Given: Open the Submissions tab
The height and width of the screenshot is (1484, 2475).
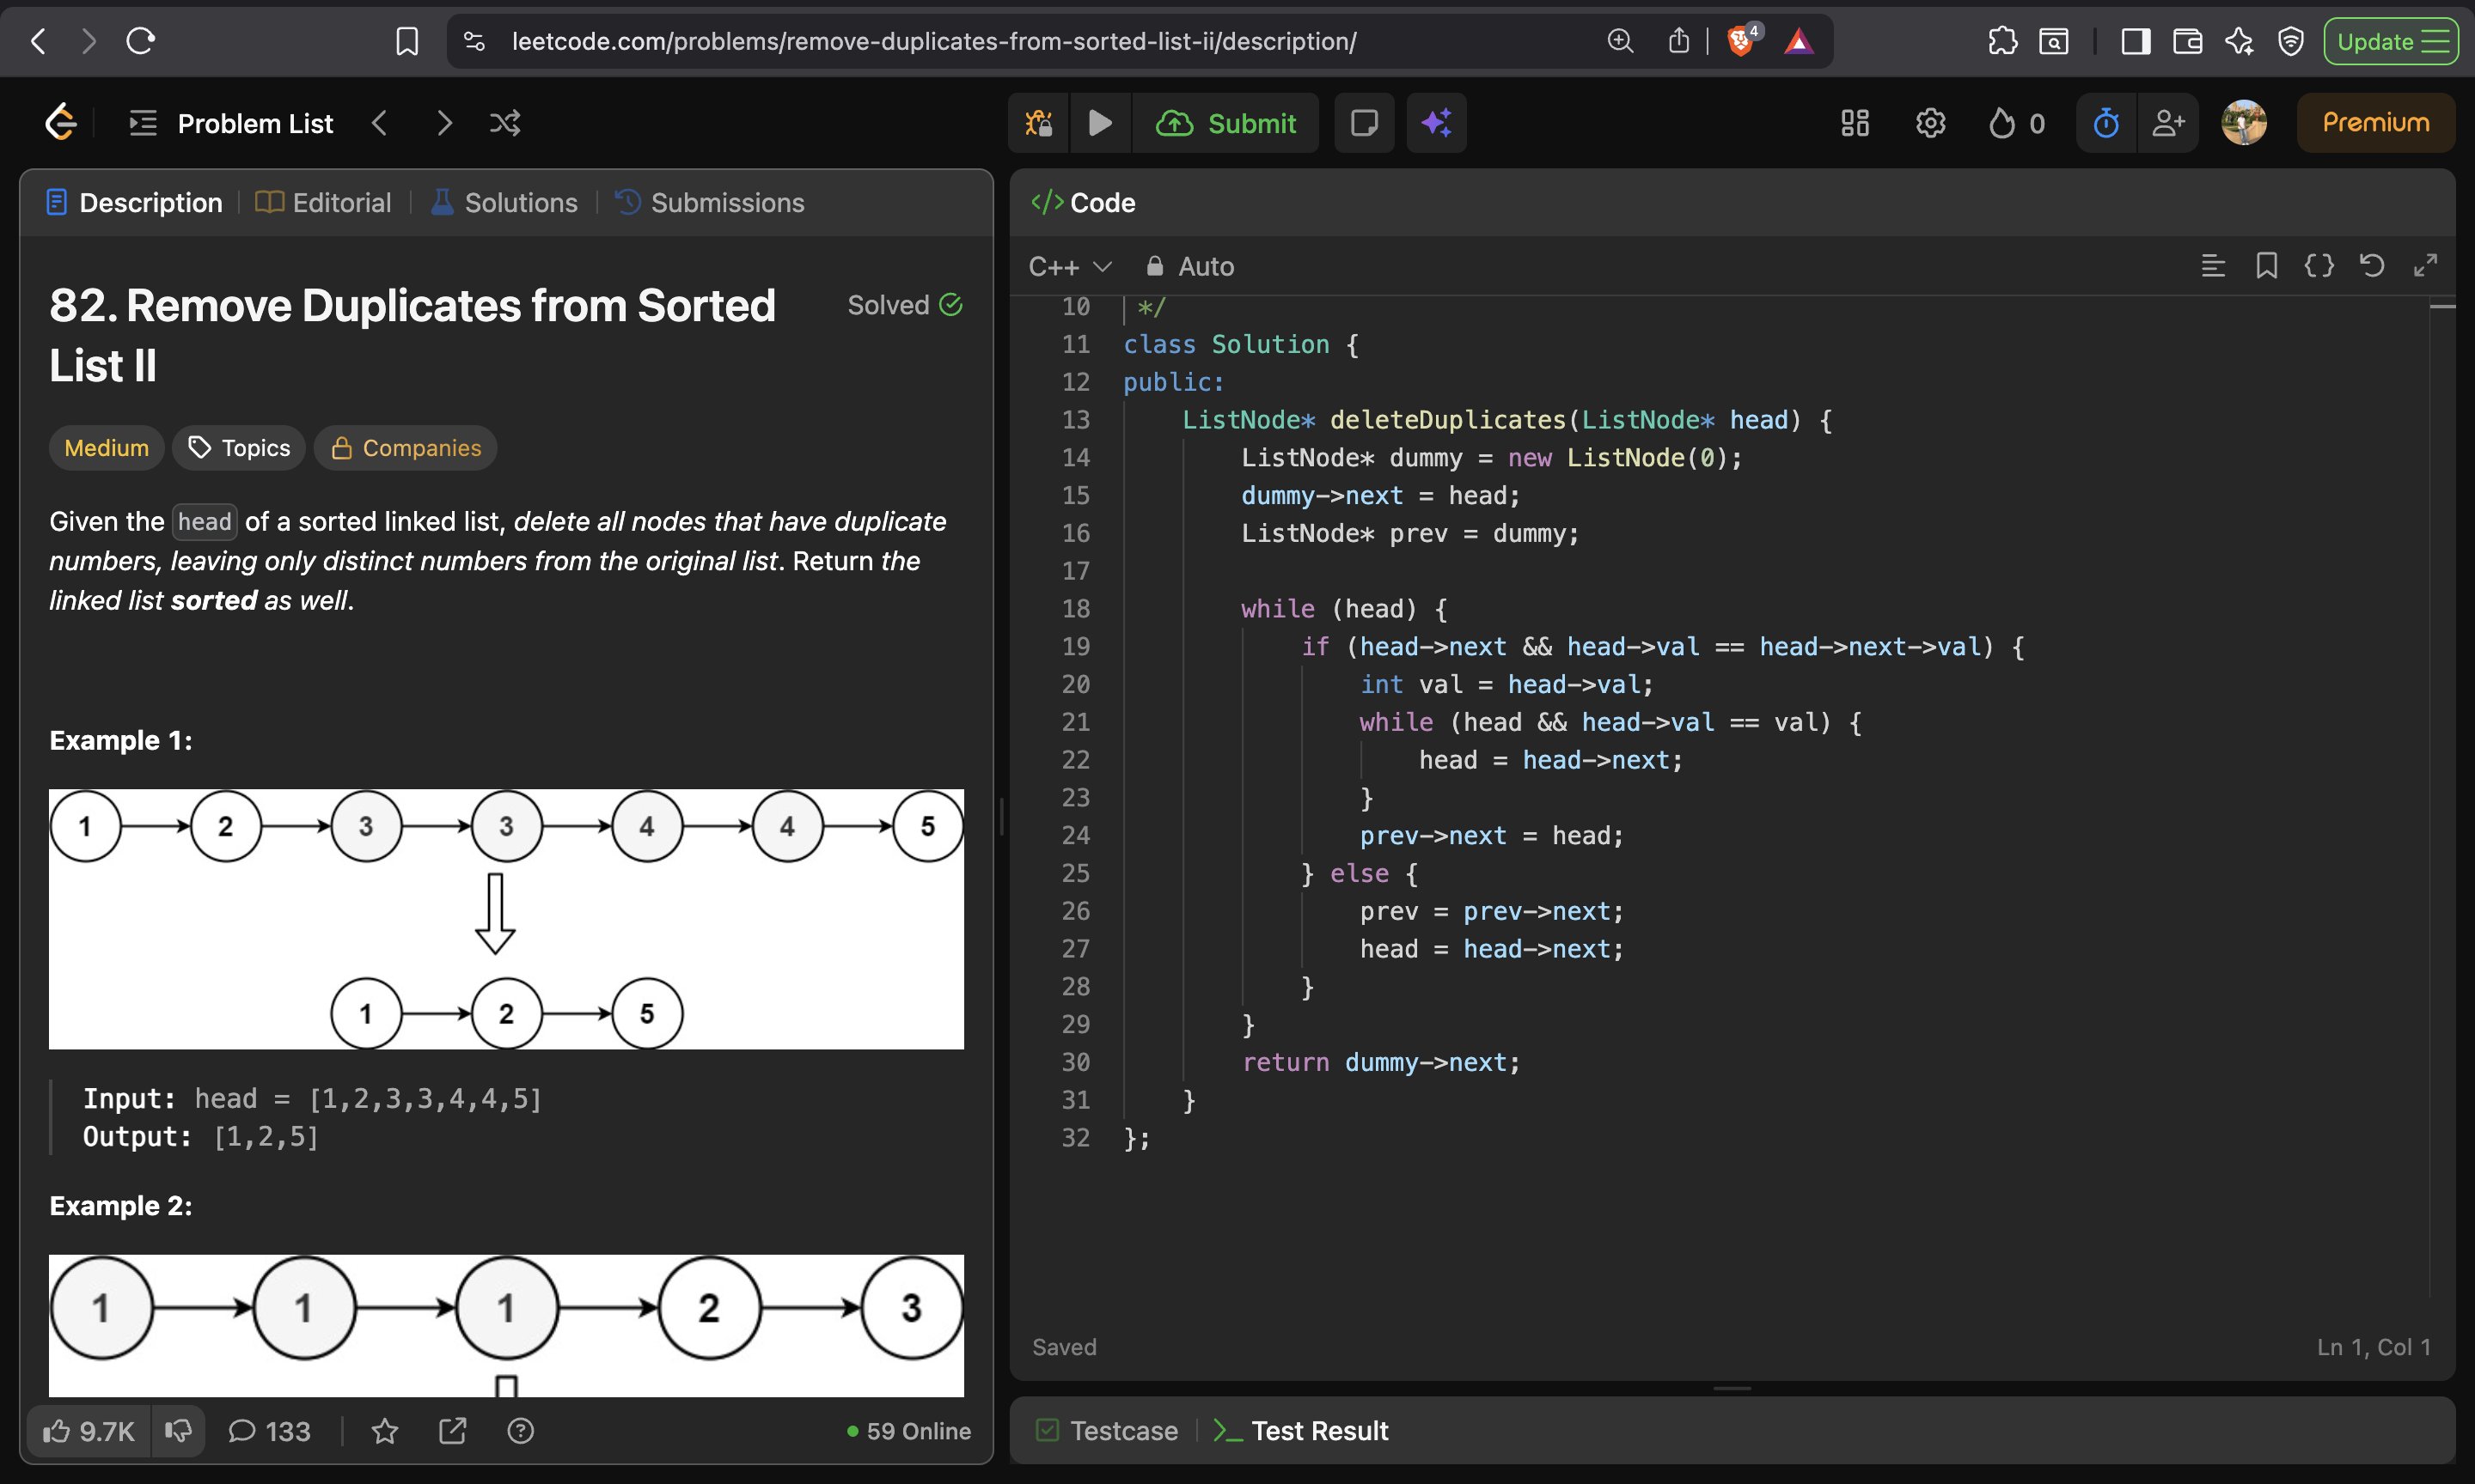Looking at the screenshot, I should click(x=709, y=203).
